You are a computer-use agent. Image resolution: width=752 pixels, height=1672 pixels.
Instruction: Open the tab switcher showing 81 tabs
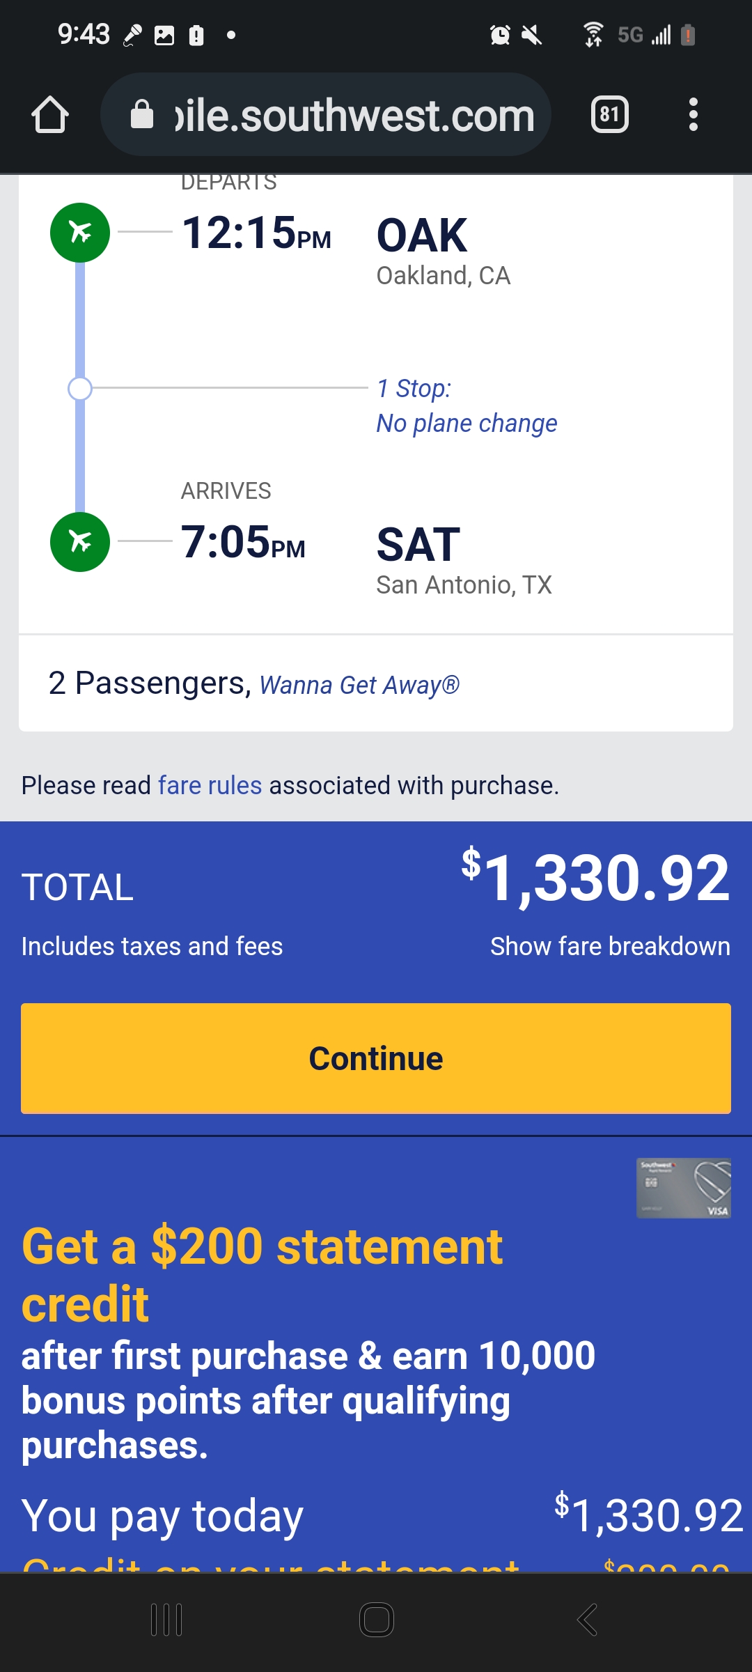609,115
